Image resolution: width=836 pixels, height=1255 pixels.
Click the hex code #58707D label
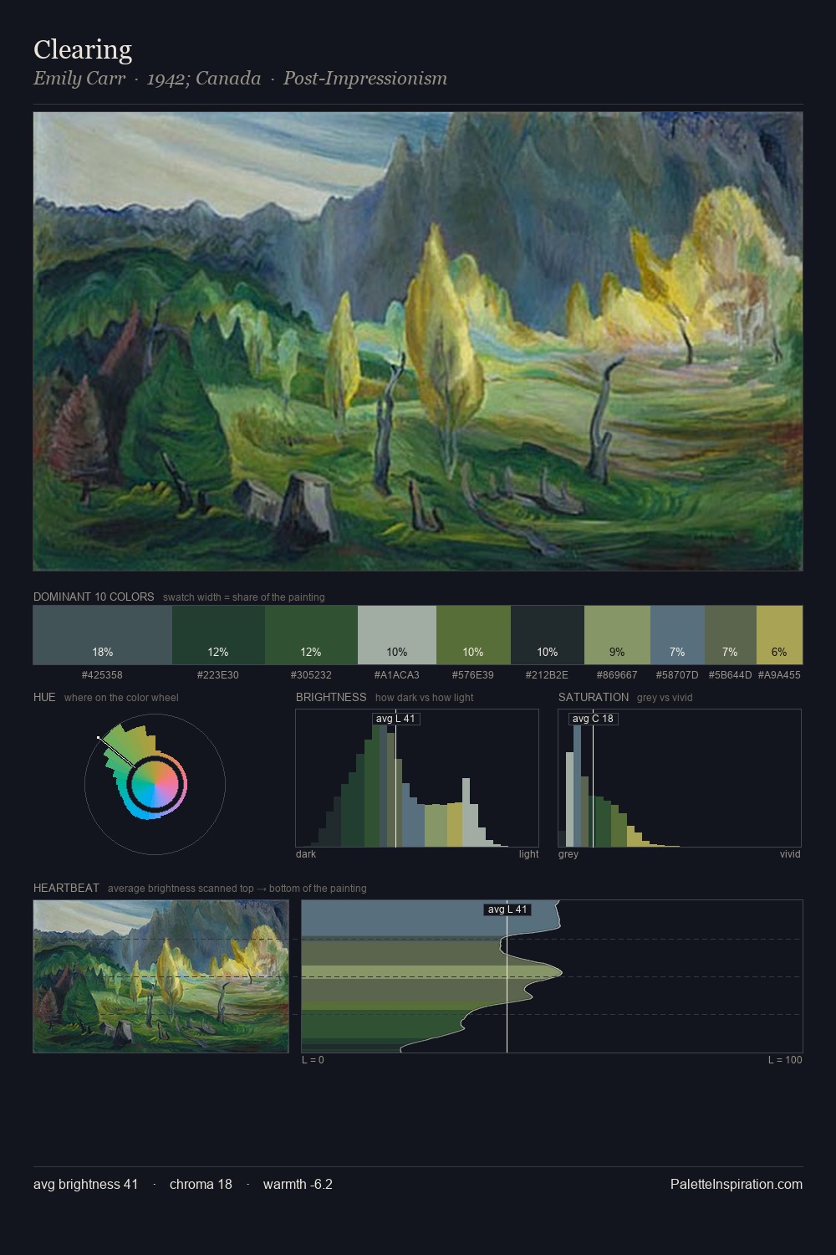pos(677,674)
